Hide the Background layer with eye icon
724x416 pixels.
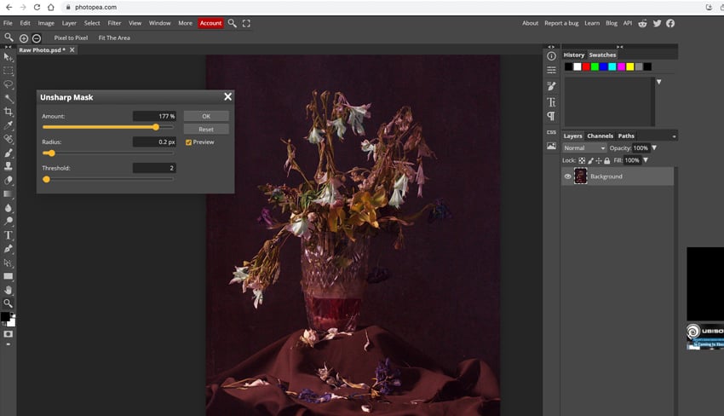568,176
